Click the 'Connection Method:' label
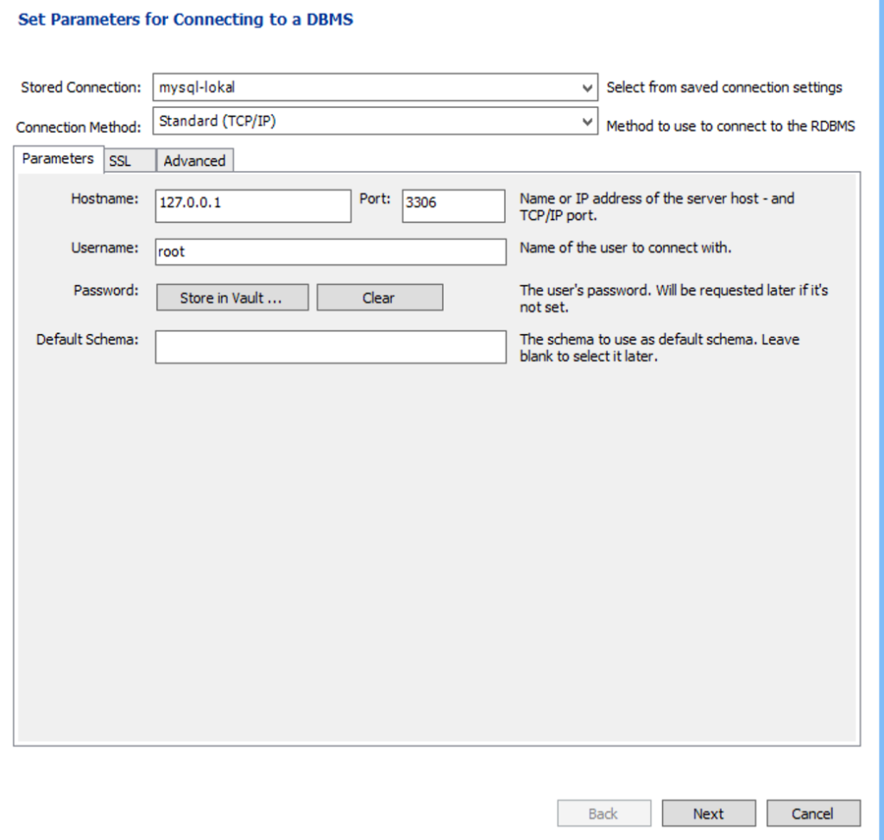 (79, 127)
